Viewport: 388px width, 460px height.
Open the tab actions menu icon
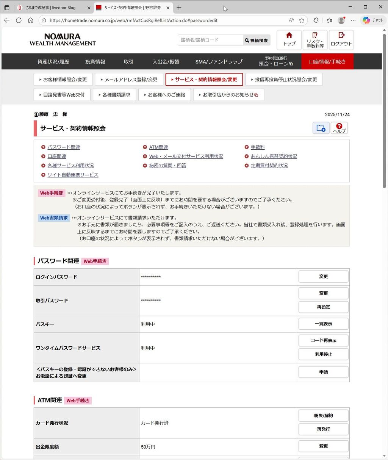click(x=7, y=8)
